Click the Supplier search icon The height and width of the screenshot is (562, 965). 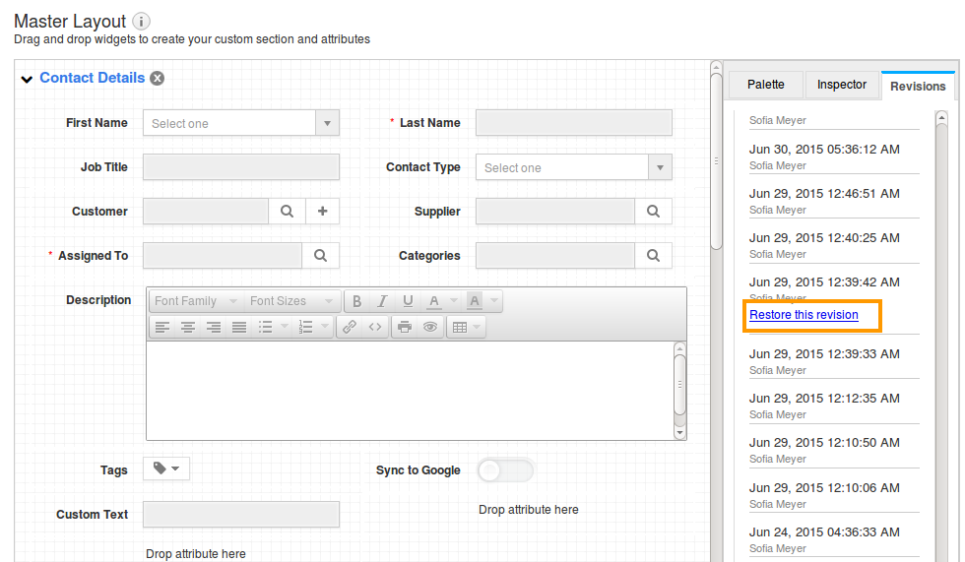click(x=653, y=211)
